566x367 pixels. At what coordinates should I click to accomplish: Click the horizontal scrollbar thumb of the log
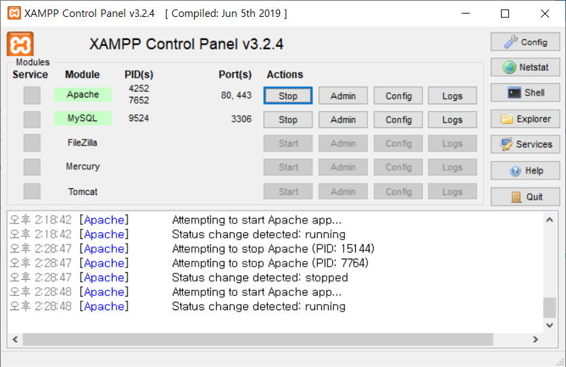258,339
